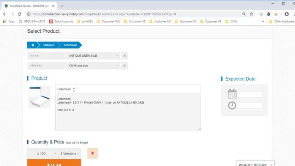The image size is (295, 166).
Task: Click the address bar URL
Action: [x=104, y=14]
